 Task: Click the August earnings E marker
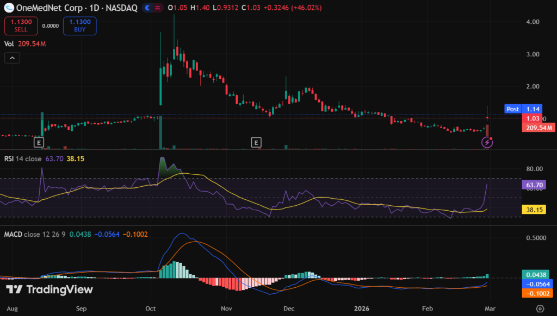[x=39, y=142]
